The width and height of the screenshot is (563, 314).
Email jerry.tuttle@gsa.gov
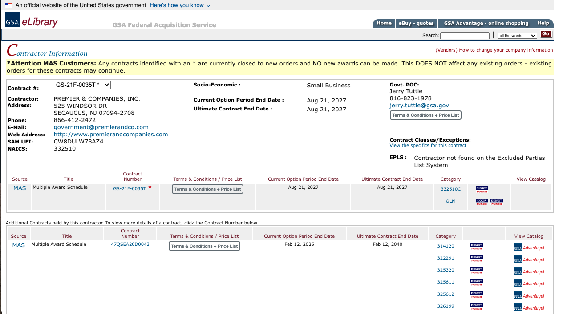click(419, 106)
